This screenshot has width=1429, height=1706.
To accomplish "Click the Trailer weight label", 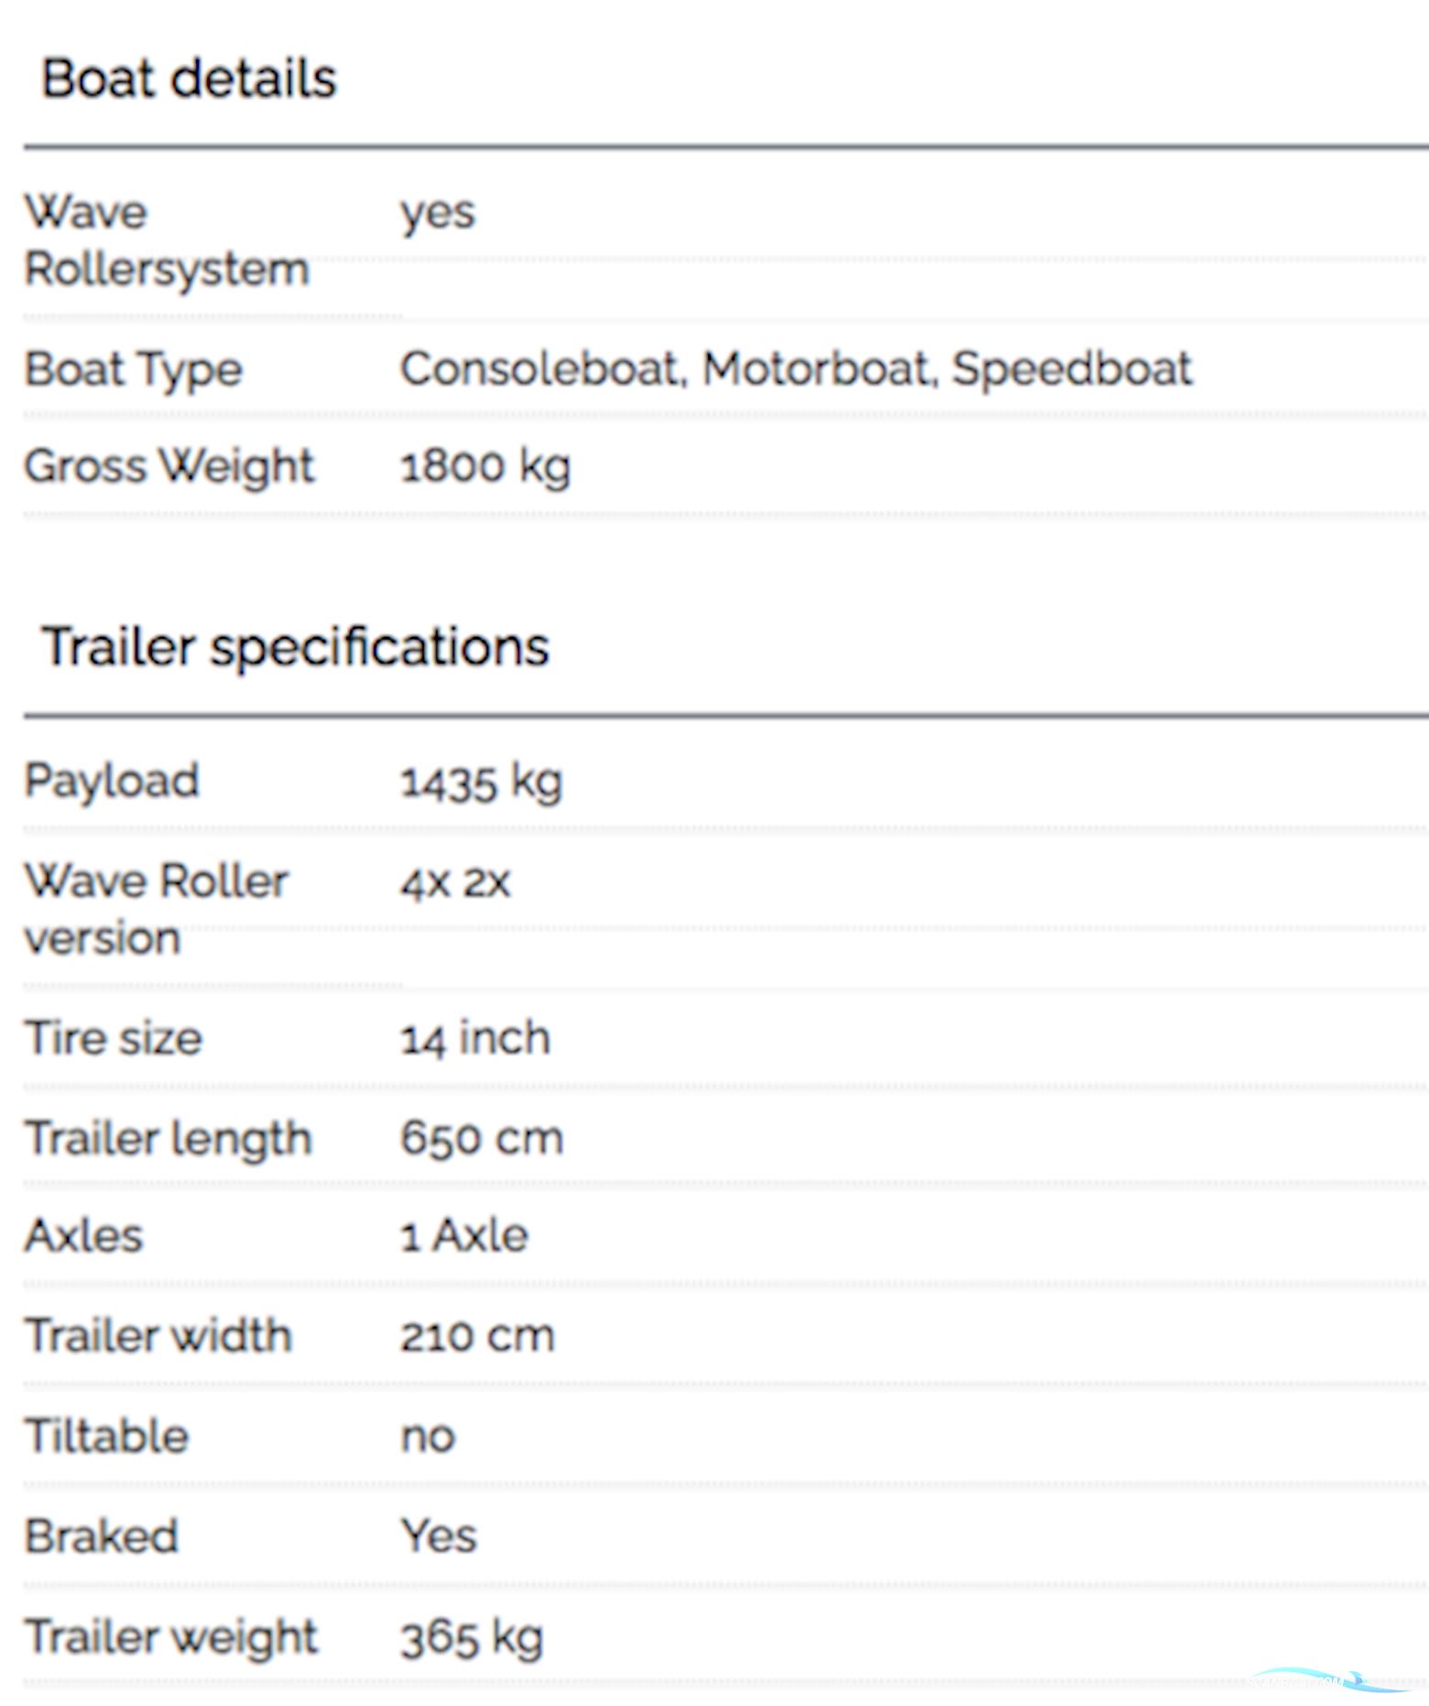I will click(x=170, y=1637).
